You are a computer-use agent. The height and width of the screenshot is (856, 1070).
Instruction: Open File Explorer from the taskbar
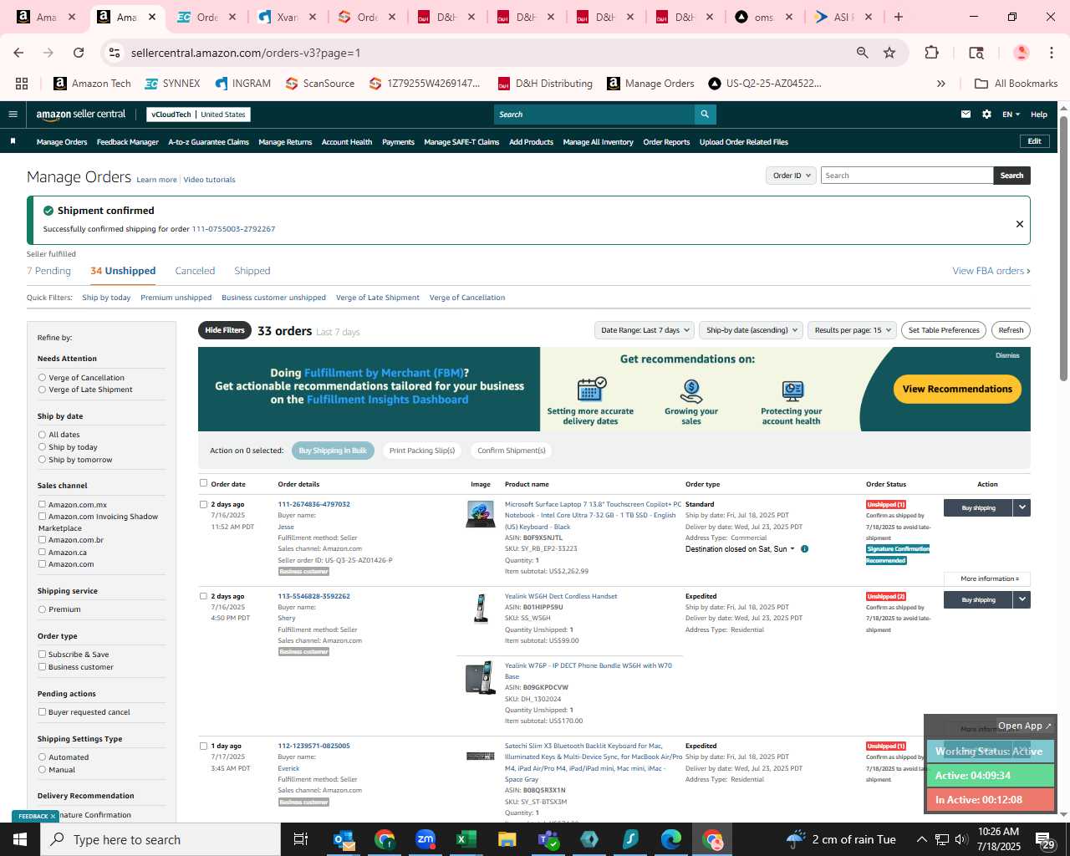pos(507,839)
